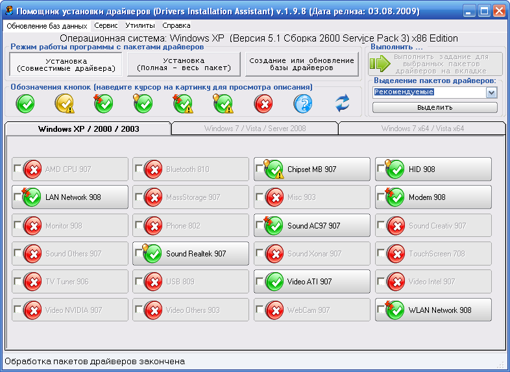This screenshot has width=510, height=372.
Task: Open the Рекомендуемые dropdown arrow
Action: pyautogui.click(x=491, y=92)
